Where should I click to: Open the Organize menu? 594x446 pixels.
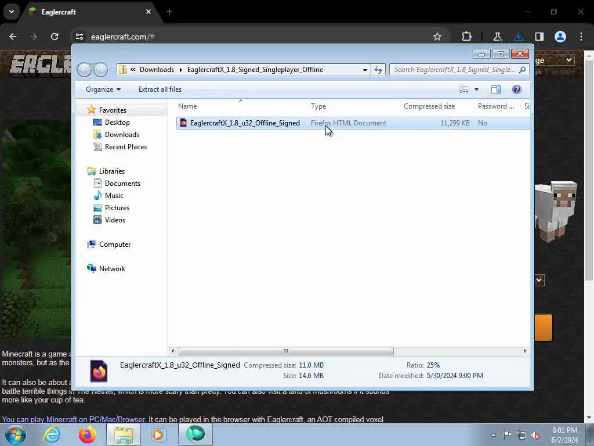coord(103,89)
